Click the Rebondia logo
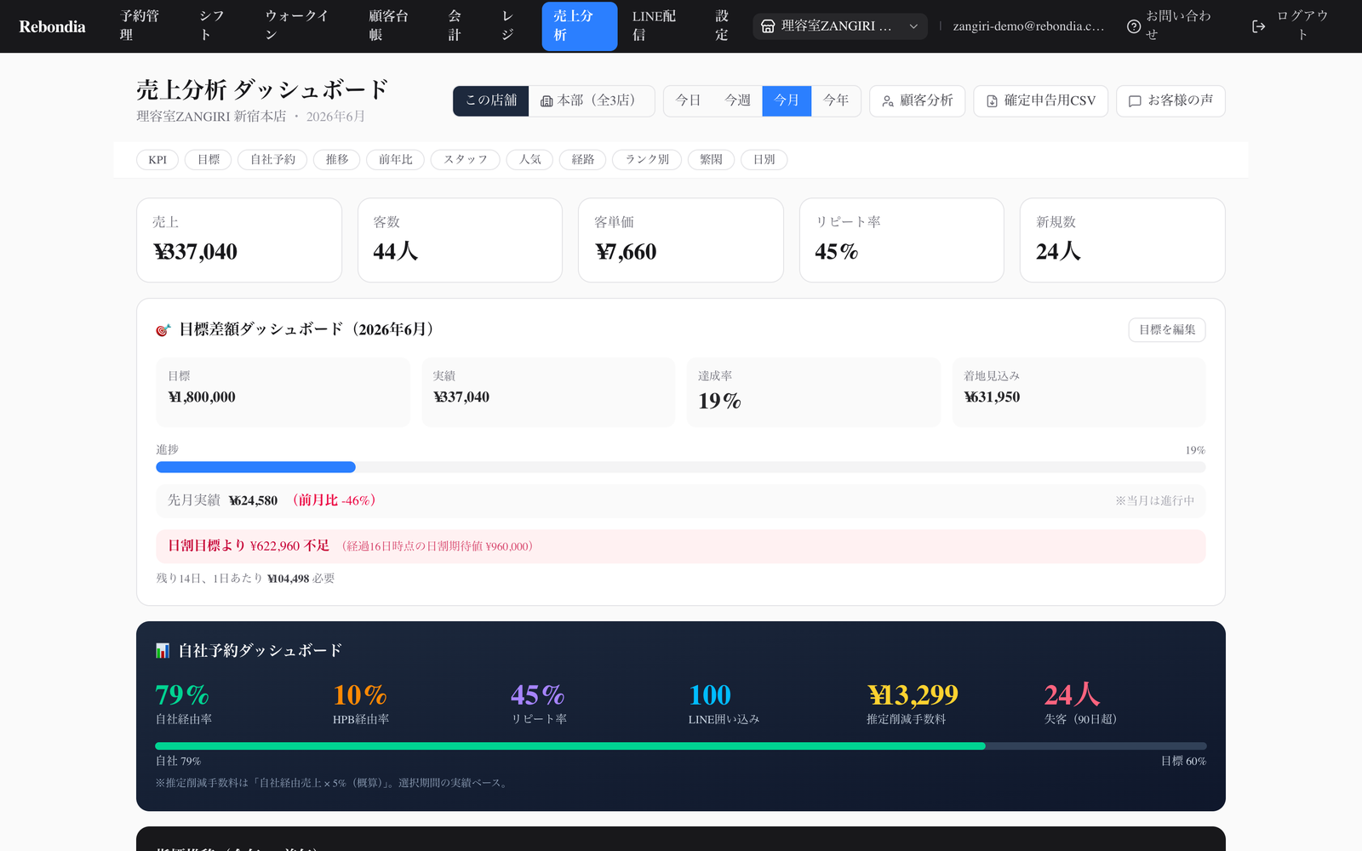1362x851 pixels. [52, 26]
